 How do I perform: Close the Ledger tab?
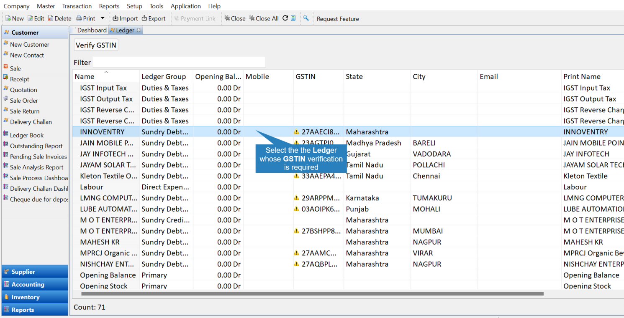(x=139, y=30)
